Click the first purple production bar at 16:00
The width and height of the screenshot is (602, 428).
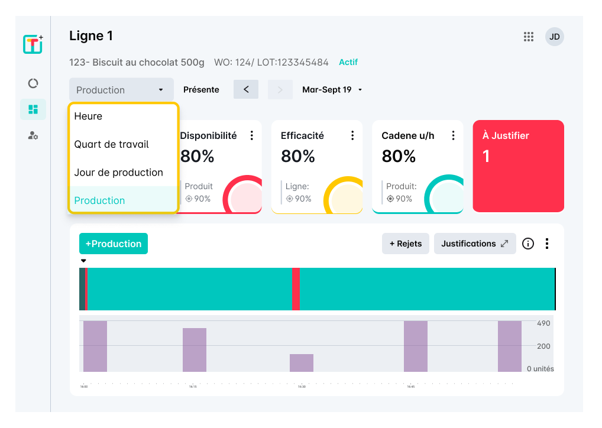tap(95, 346)
